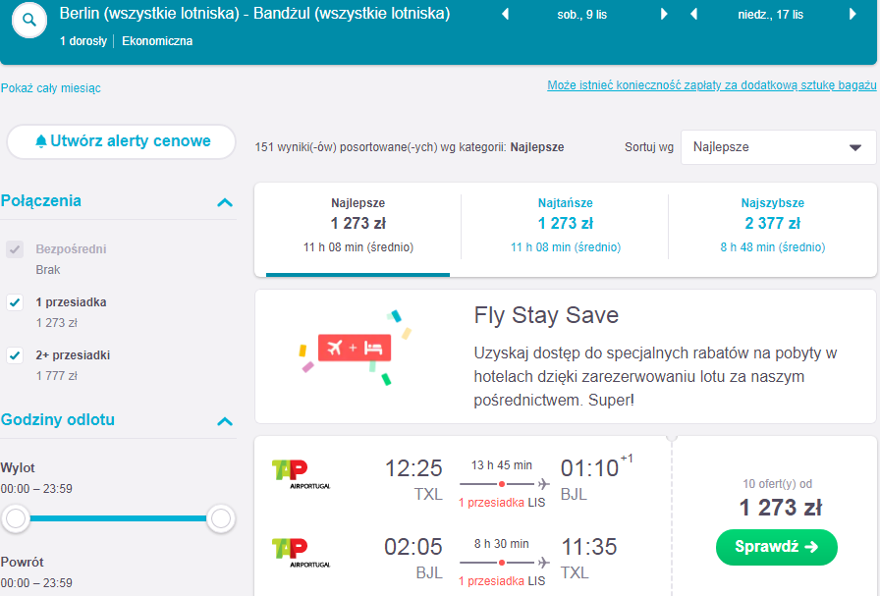Screen dimensions: 880x596
Task: Uncheck the 1 przesiadka checkbox
Action: [15, 302]
